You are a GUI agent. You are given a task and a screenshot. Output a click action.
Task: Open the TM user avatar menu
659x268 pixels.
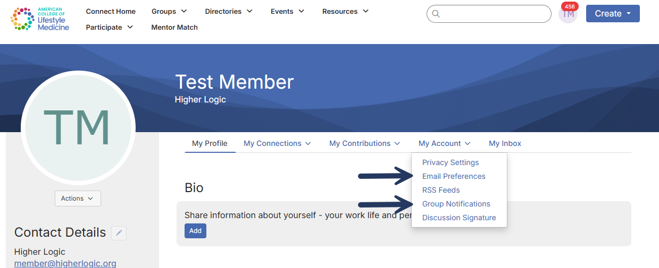click(x=568, y=14)
